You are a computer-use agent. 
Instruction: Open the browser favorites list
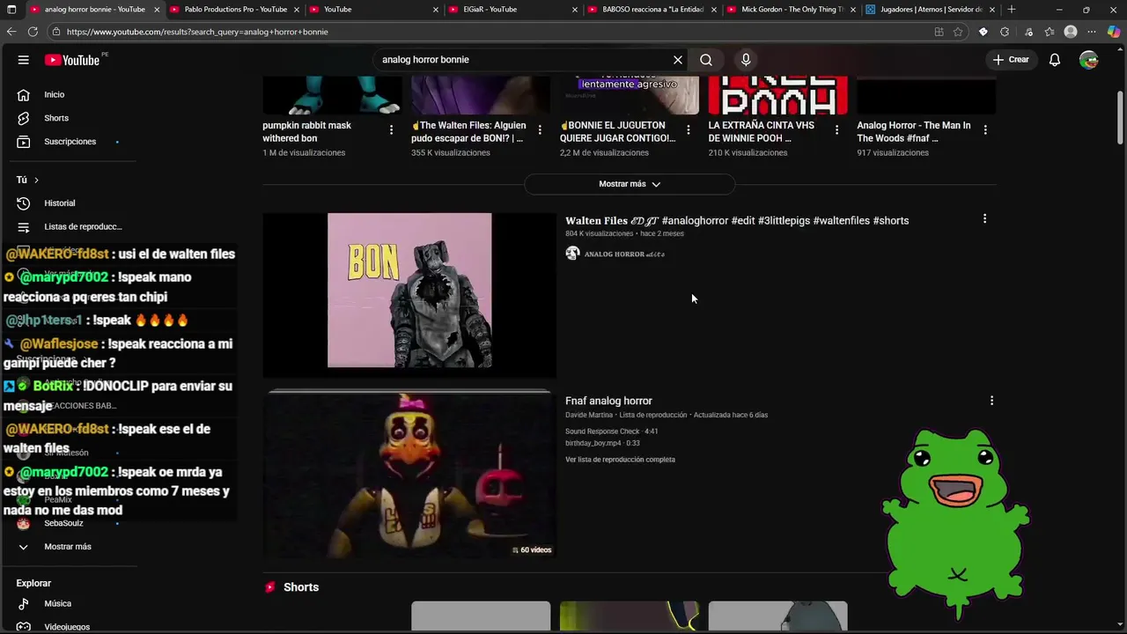[1050, 32]
